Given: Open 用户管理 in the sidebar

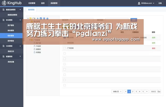Looking at the screenshot, I should [x=11, y=25].
